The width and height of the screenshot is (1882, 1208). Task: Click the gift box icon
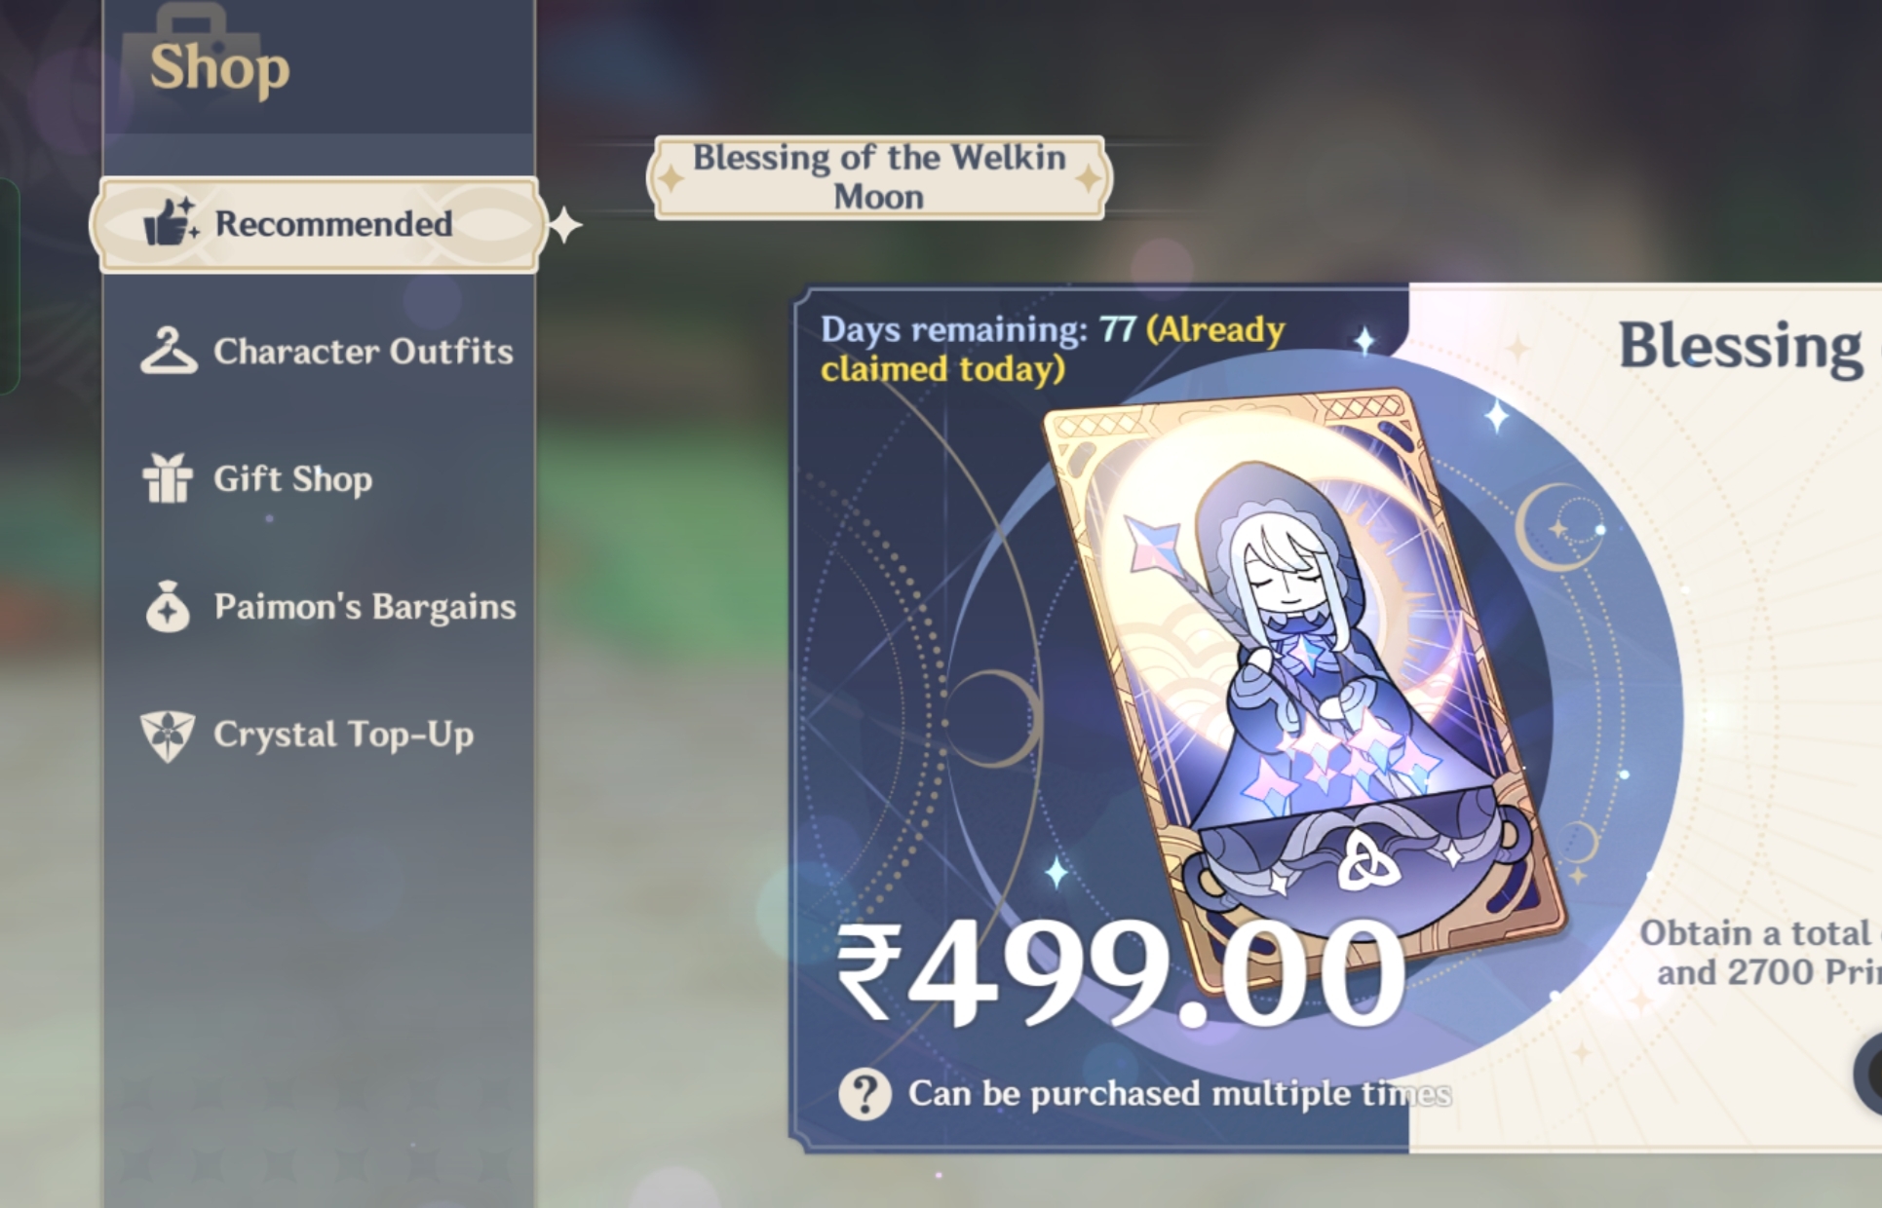point(168,478)
